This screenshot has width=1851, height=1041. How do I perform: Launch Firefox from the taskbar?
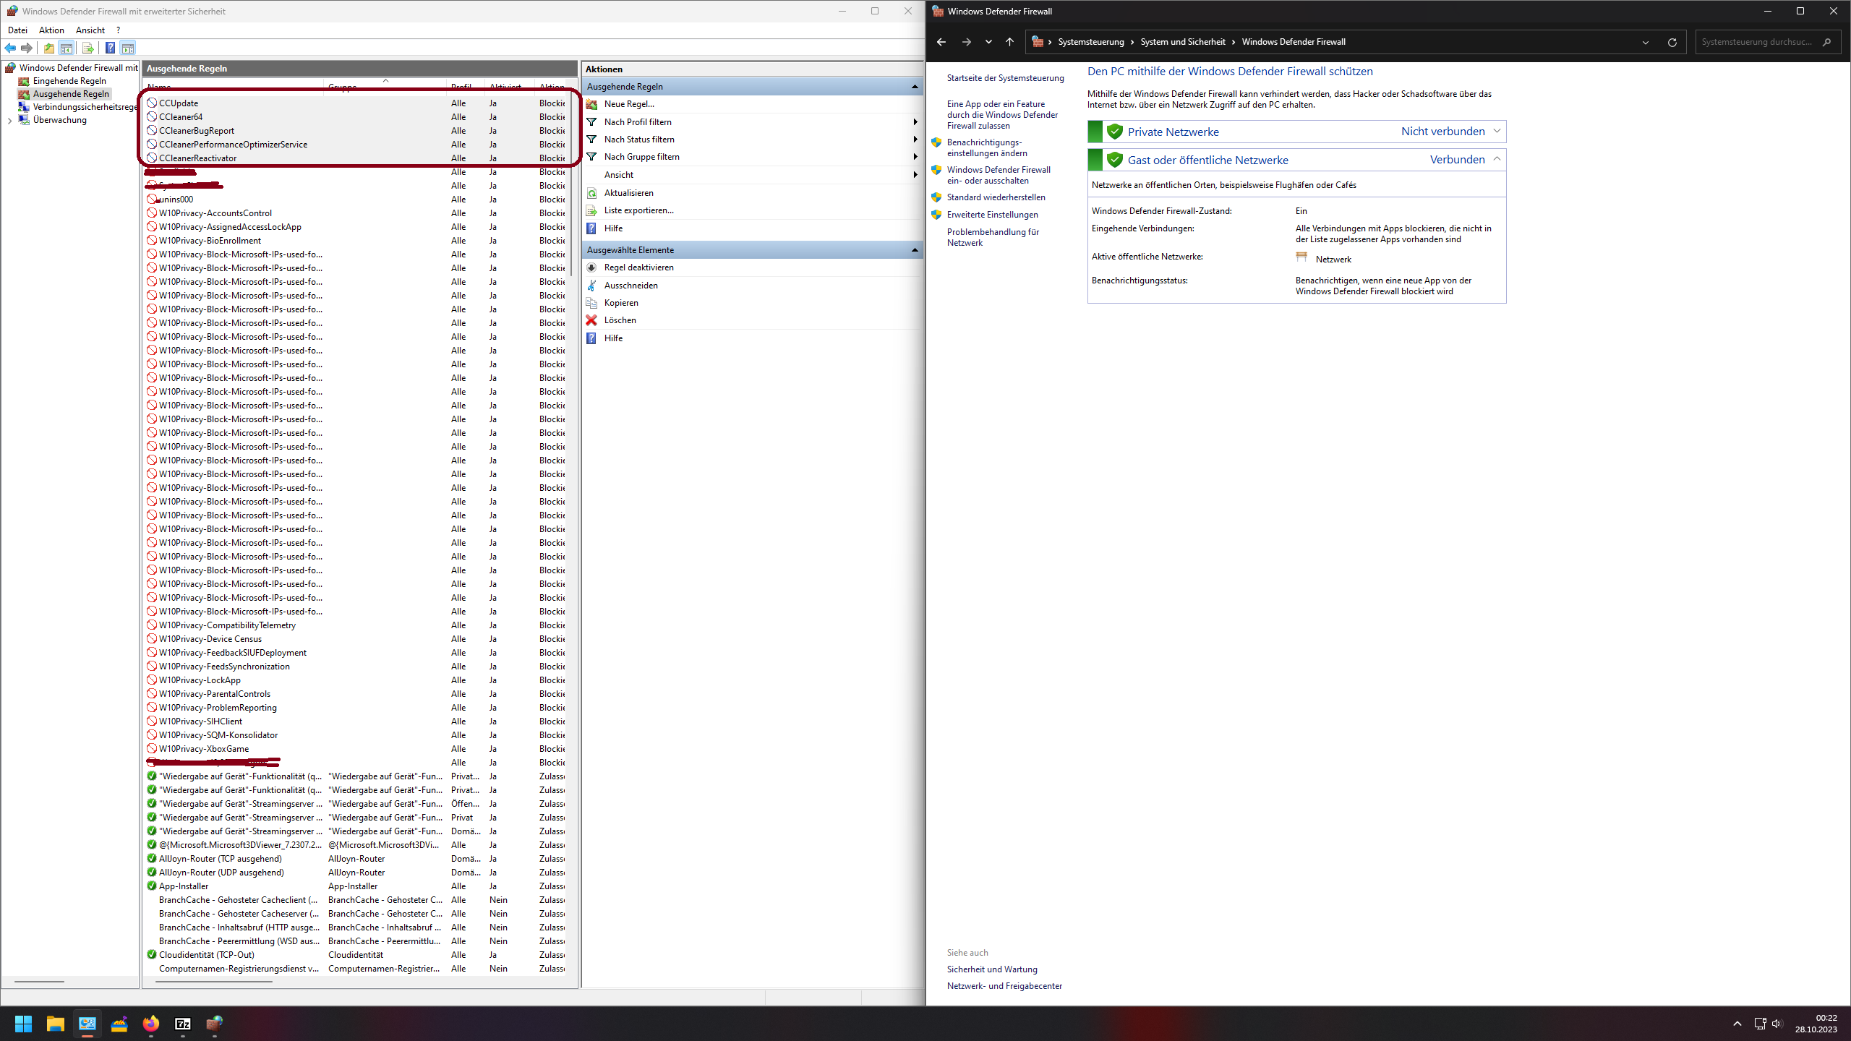(150, 1024)
